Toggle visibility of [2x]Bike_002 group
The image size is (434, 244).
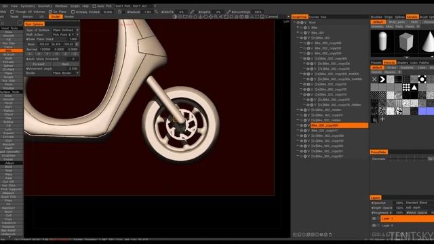[302, 38]
